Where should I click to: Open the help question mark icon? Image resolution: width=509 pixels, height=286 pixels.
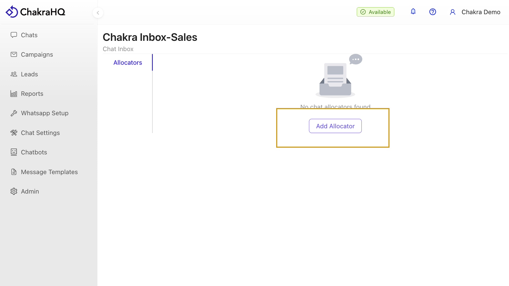[433, 12]
